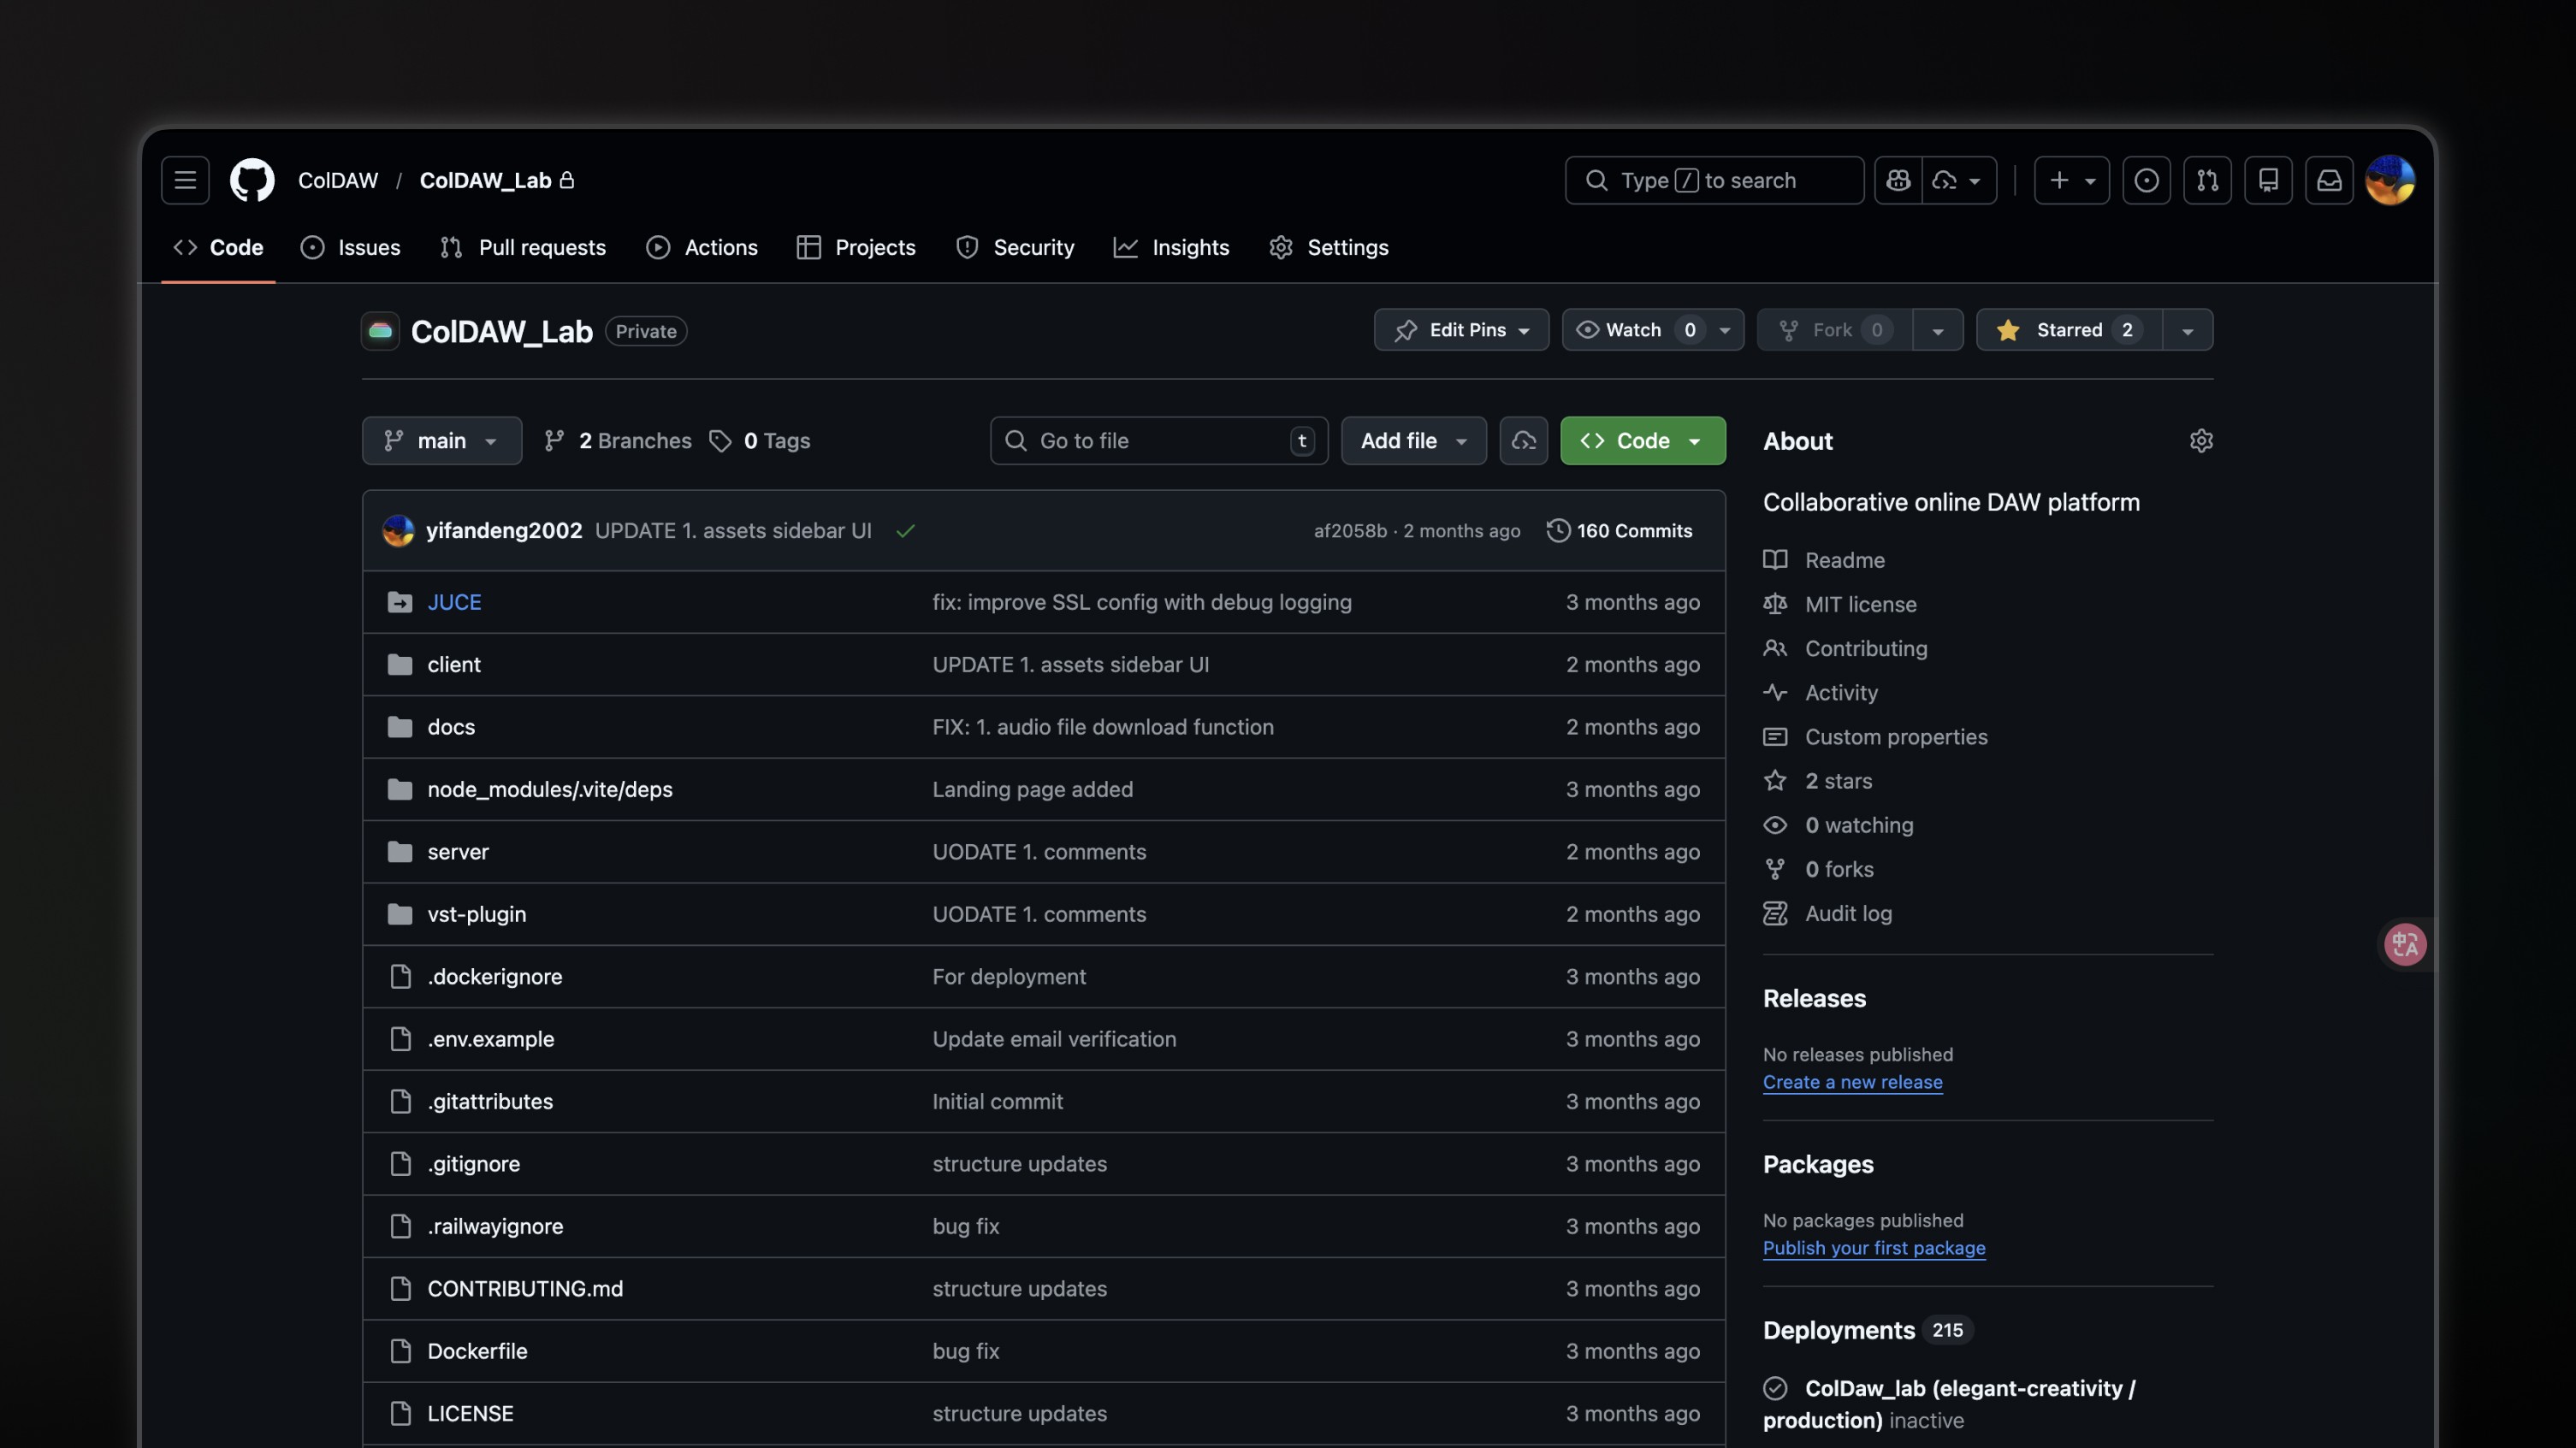Expand the green Code dropdown
The width and height of the screenshot is (2576, 1448).
[1642, 441]
